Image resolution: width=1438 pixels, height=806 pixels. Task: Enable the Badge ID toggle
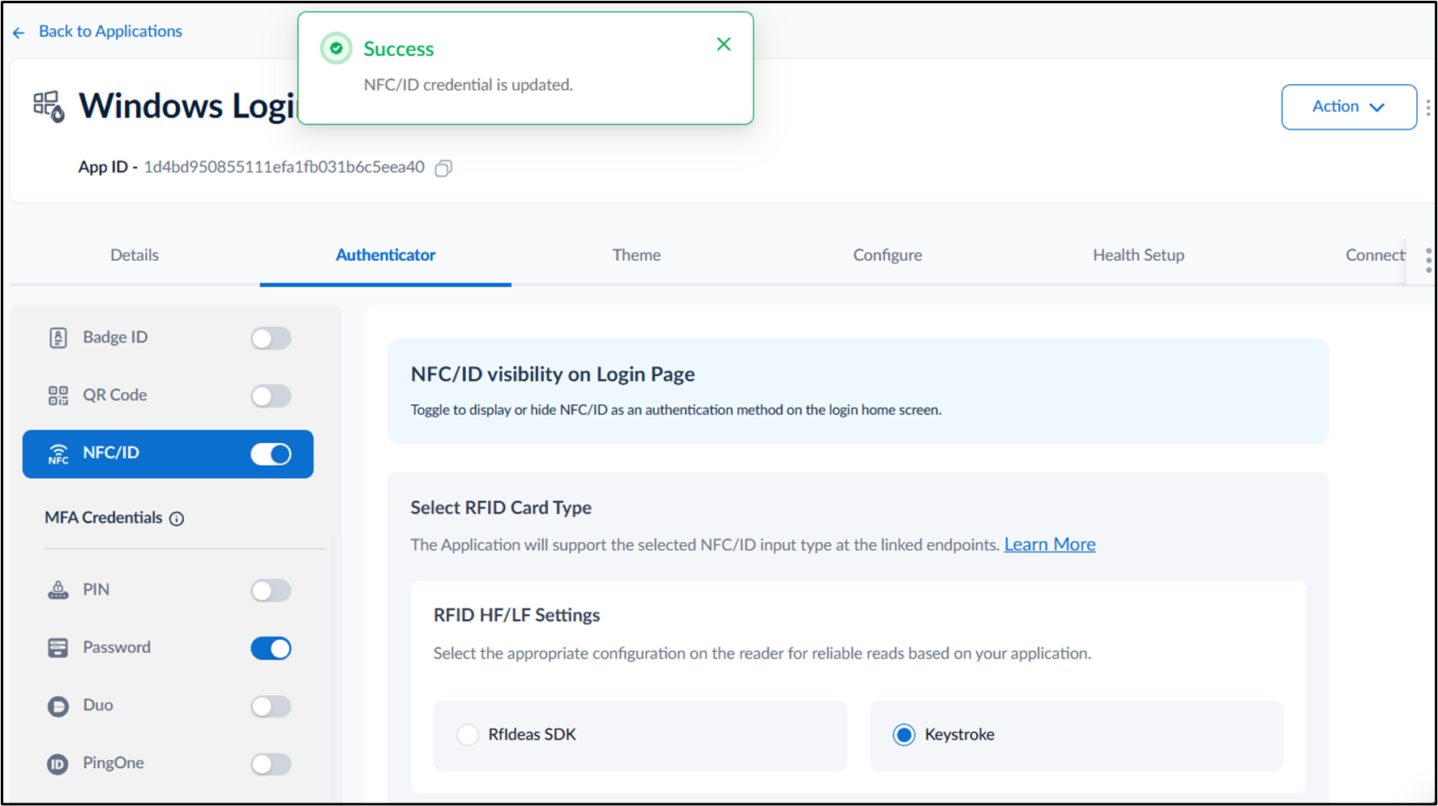click(x=271, y=338)
